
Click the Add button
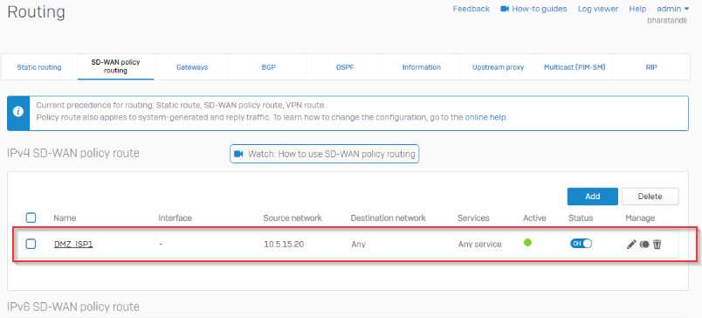(x=592, y=197)
